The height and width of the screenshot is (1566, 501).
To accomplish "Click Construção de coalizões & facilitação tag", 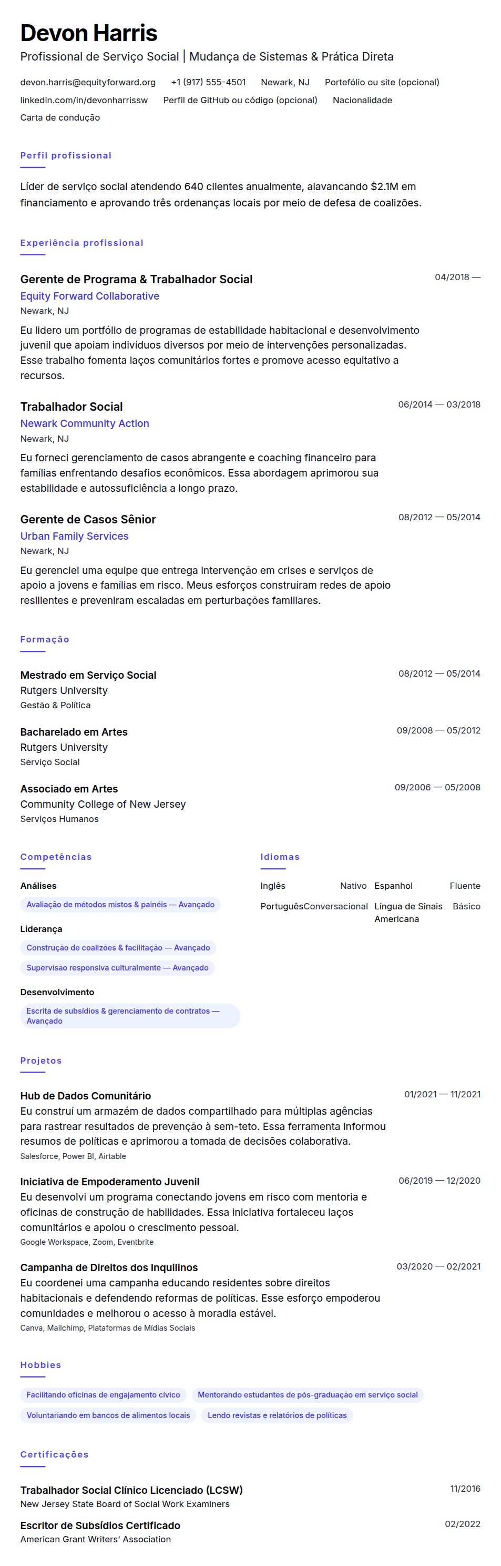I will click(x=118, y=948).
